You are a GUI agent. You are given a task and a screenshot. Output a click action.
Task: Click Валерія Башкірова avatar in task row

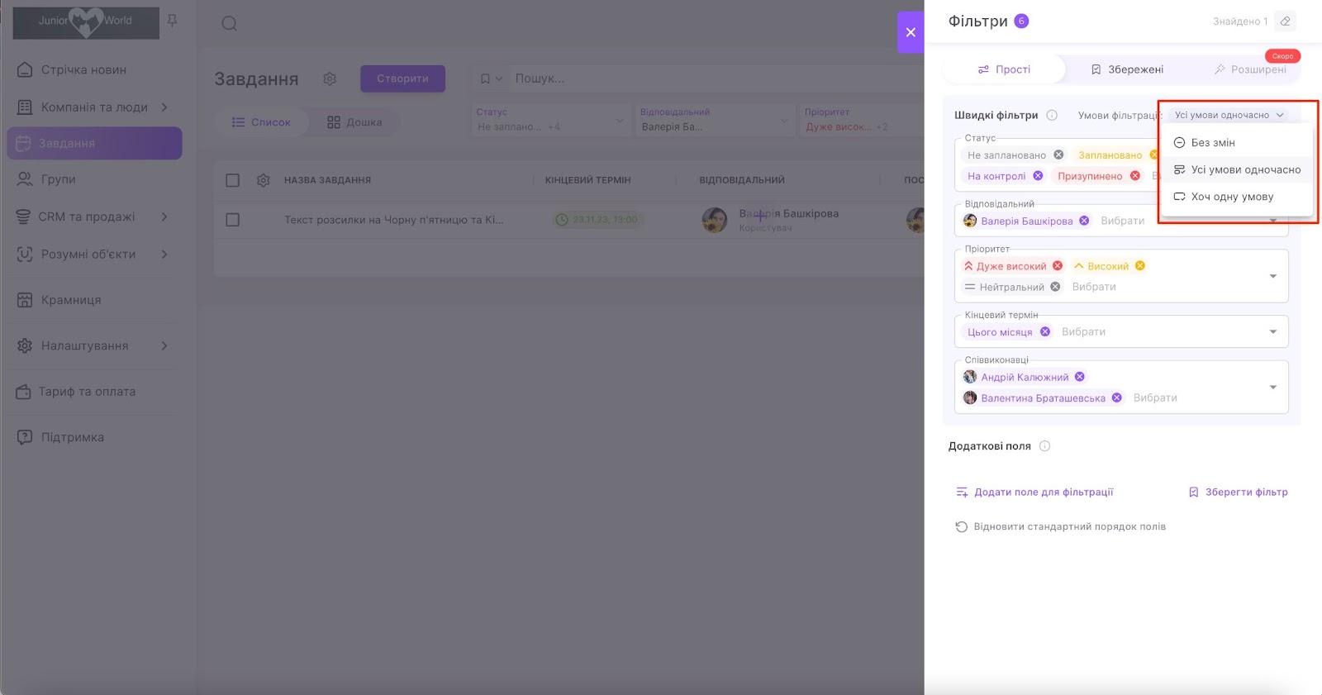tap(715, 220)
